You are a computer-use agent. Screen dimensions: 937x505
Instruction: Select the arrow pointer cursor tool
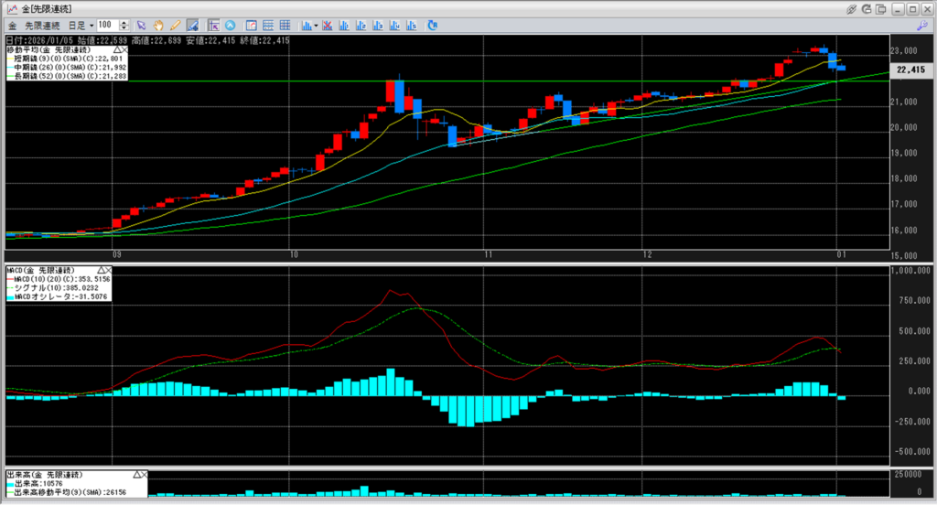pyautogui.click(x=140, y=25)
